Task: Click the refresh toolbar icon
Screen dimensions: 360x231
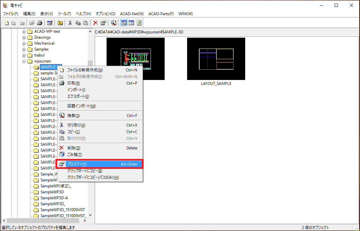Action: tap(139, 23)
